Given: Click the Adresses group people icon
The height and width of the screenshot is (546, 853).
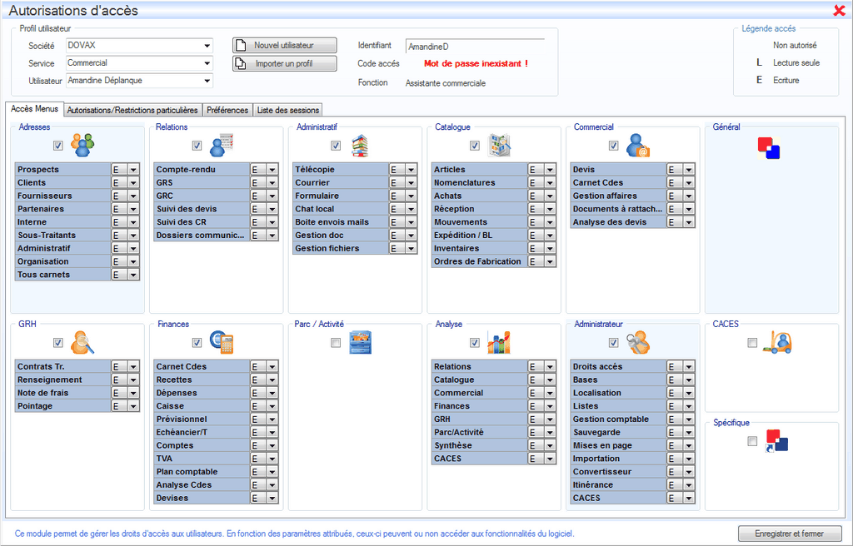Looking at the screenshot, I should [82, 145].
